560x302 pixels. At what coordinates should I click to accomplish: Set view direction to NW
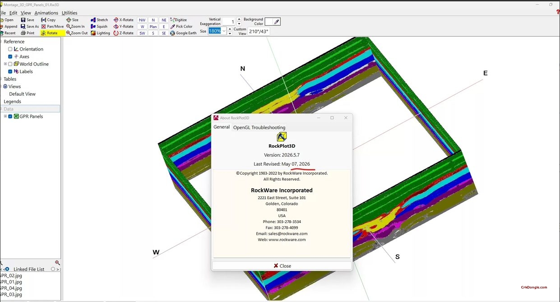pos(143,20)
